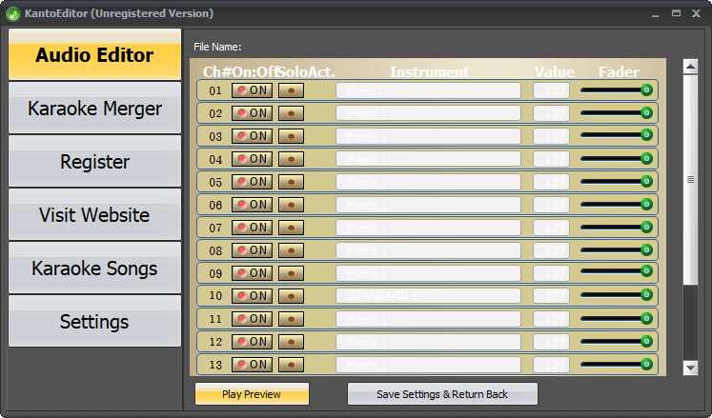Solo channel 12

[x=291, y=341]
